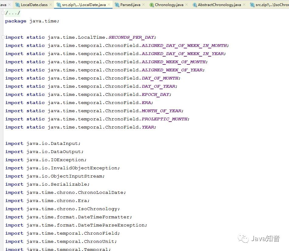Click the class icon on src.zip LocalDate.java tab
289x251 pixels.
[59, 5]
